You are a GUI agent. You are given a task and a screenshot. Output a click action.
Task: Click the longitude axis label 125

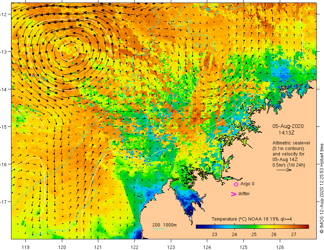pyautogui.click(x=244, y=247)
